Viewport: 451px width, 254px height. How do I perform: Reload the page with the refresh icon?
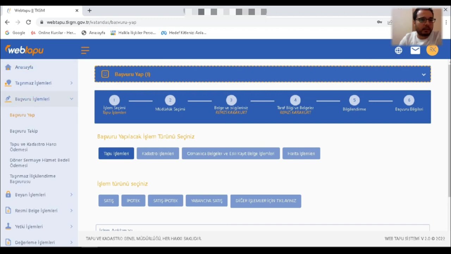[x=29, y=22]
